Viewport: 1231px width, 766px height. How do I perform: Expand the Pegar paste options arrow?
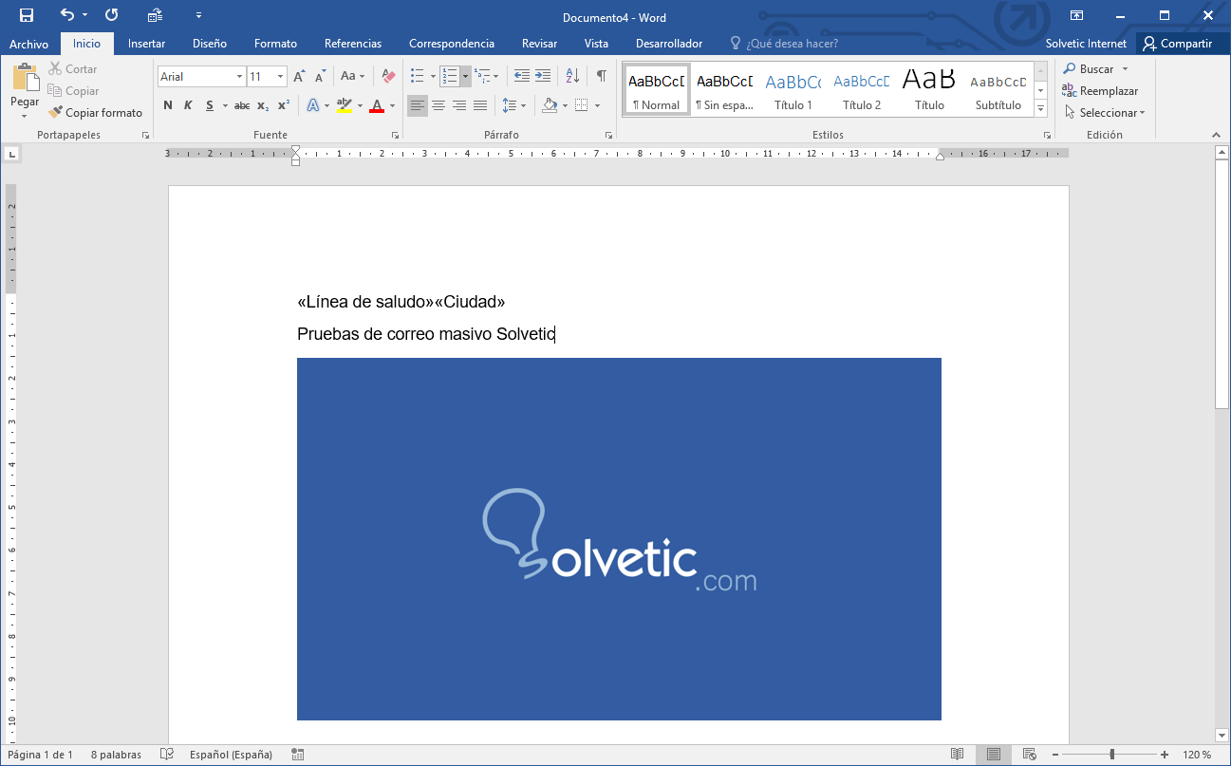pos(25,117)
